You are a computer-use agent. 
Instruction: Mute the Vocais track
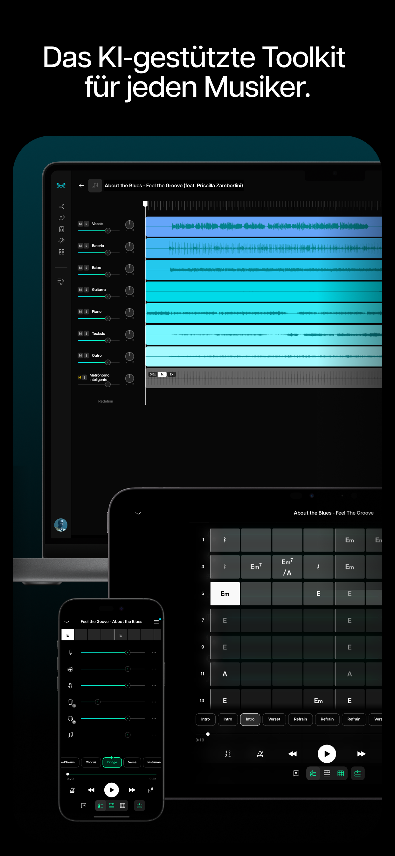(80, 224)
